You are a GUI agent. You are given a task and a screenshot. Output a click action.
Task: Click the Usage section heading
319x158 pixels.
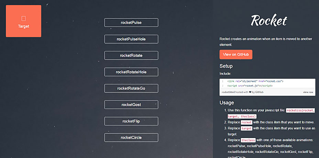(x=227, y=102)
